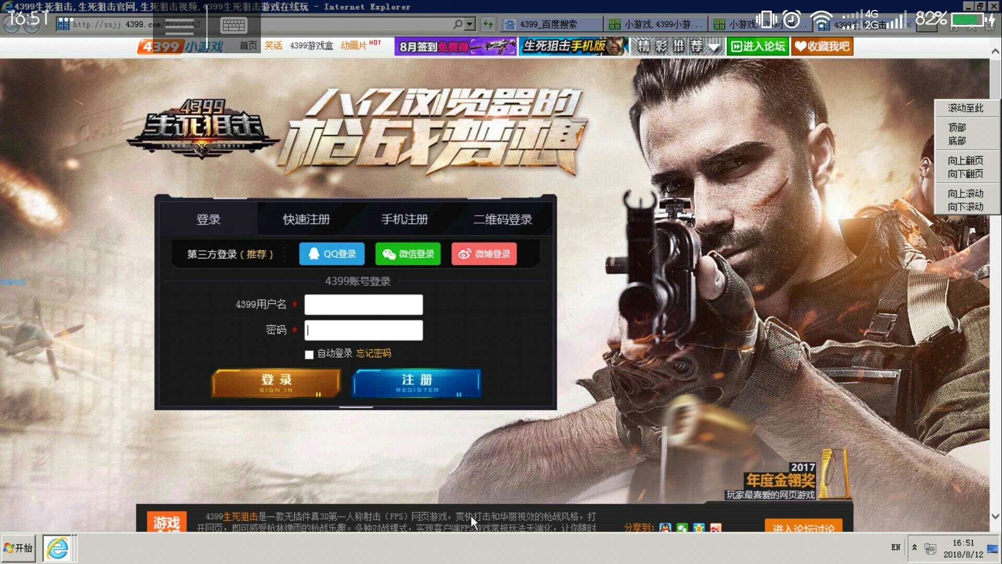This screenshot has width=1002, height=564.
Task: Click the 8月签到免费得 banner
Action: (456, 46)
